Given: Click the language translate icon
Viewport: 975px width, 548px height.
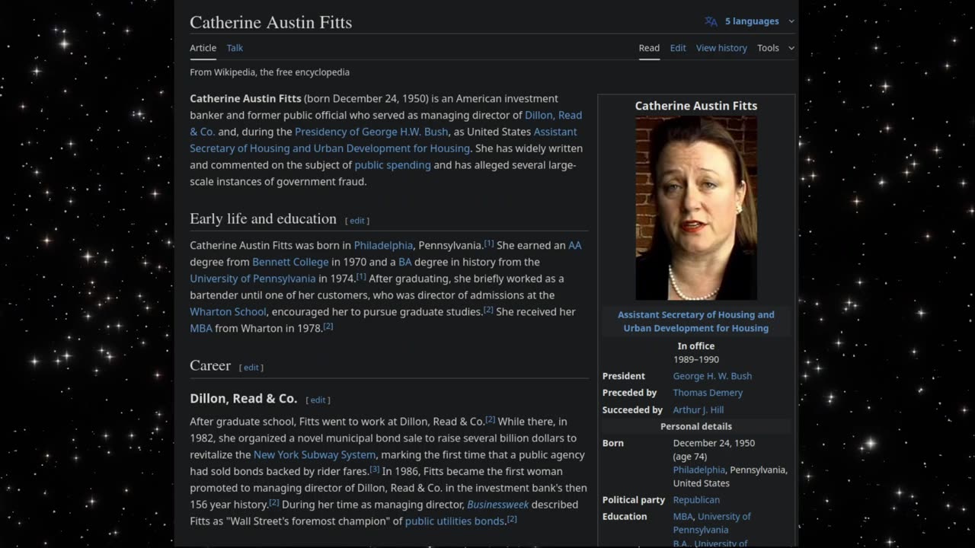Looking at the screenshot, I should (x=711, y=21).
